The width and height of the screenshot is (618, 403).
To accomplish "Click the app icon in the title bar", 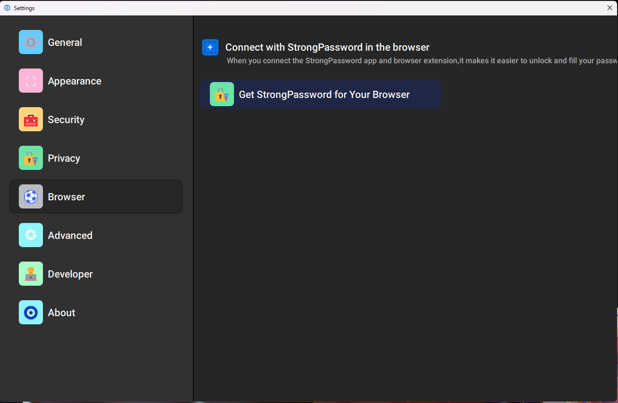I will (7, 8).
